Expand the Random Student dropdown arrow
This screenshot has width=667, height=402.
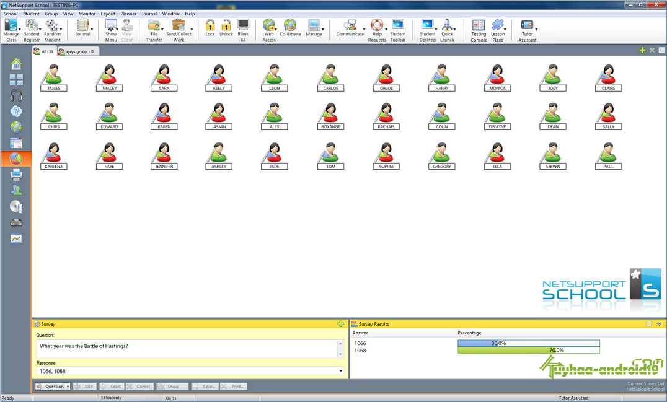pyautogui.click(x=61, y=30)
